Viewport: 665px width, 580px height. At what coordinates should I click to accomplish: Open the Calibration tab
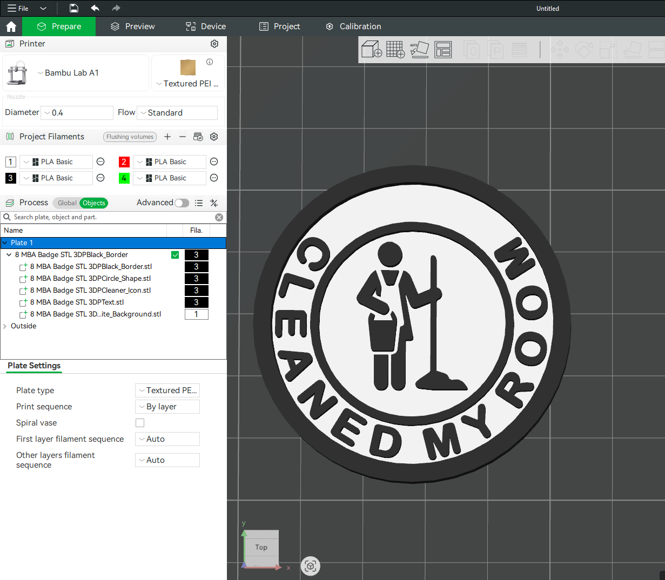[353, 26]
